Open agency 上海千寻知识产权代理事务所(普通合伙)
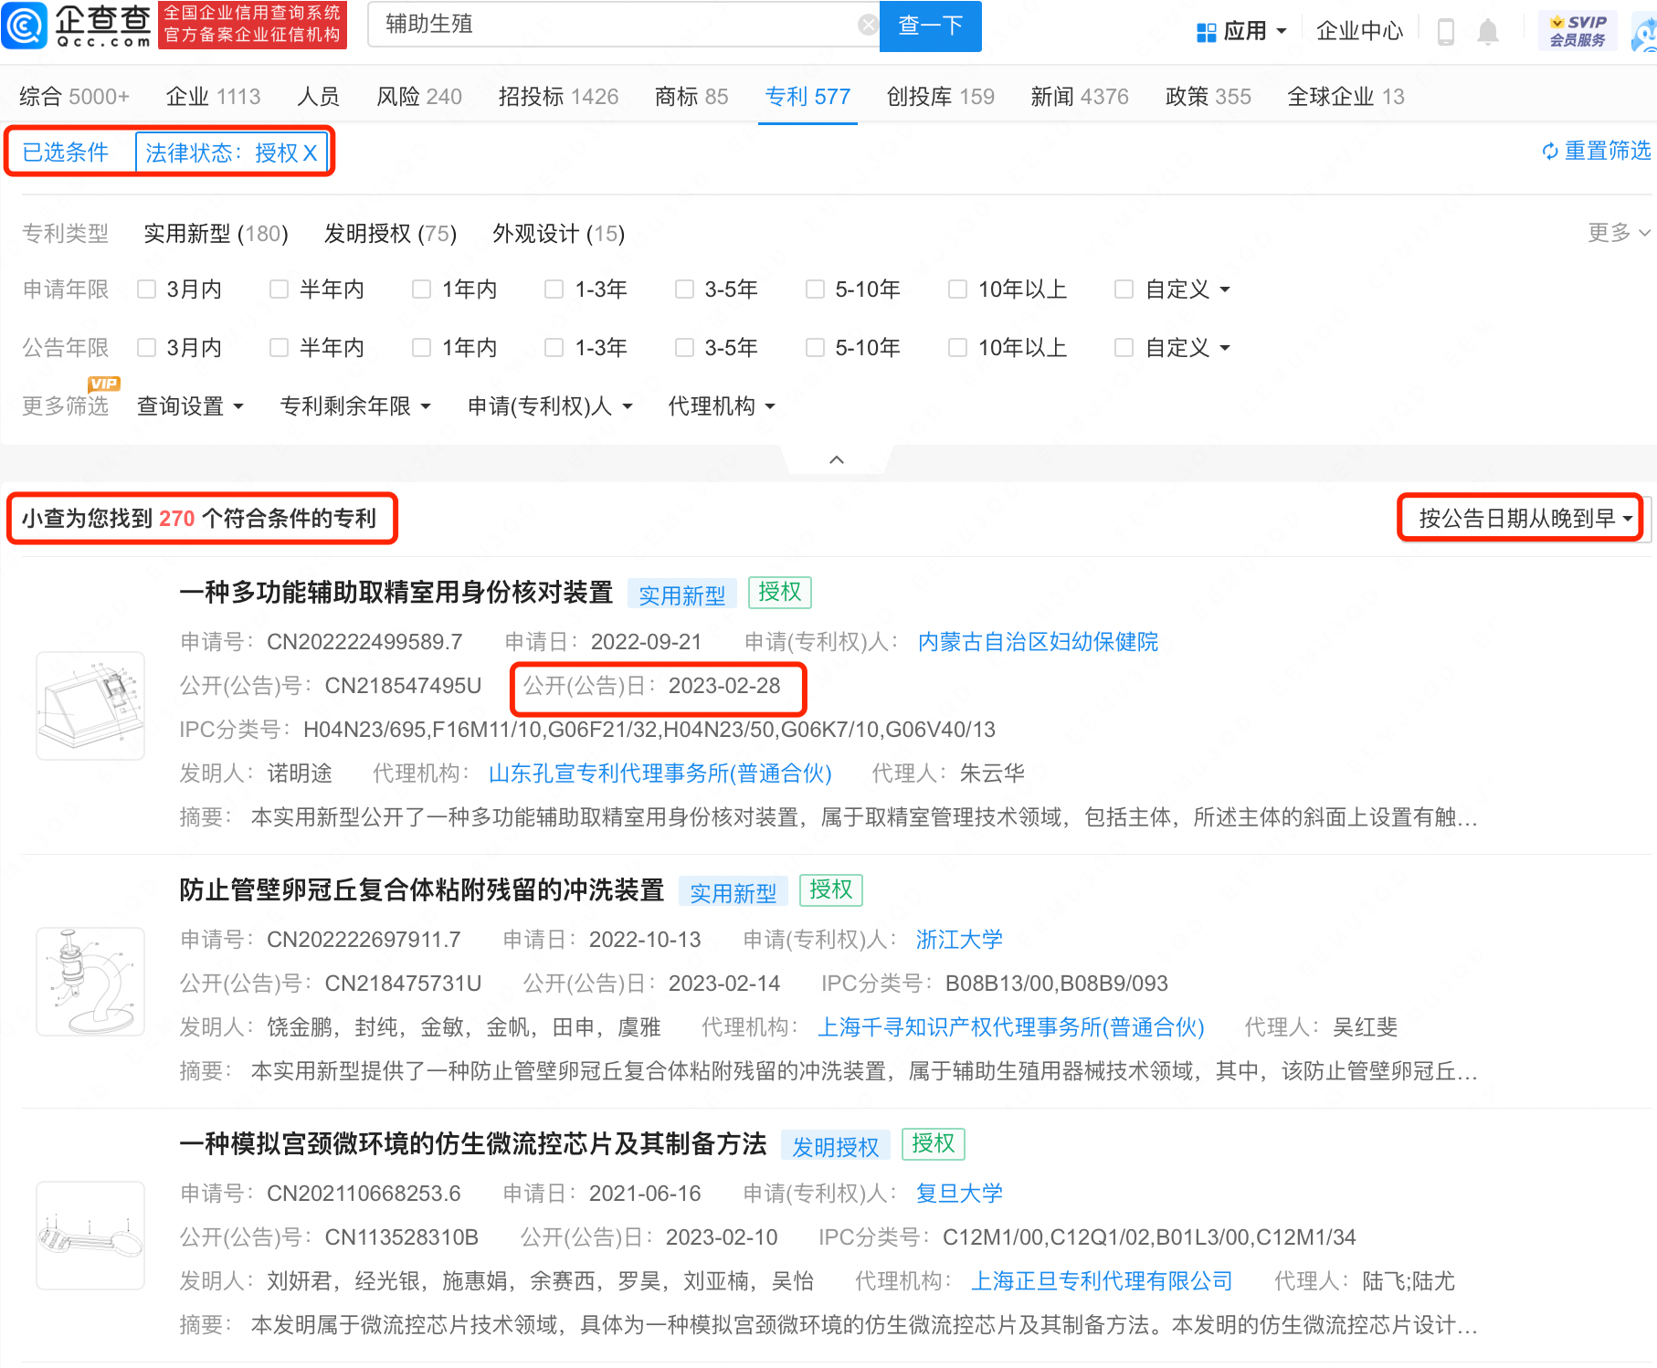 pyautogui.click(x=1010, y=1027)
